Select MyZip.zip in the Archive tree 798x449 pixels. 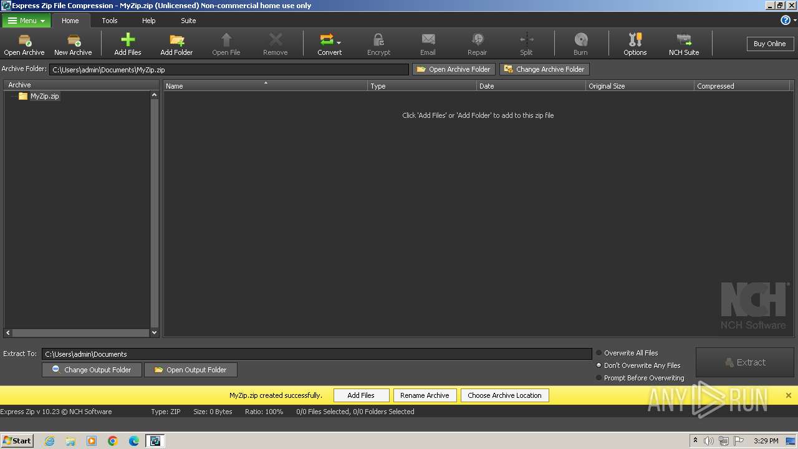pyautogui.click(x=44, y=96)
